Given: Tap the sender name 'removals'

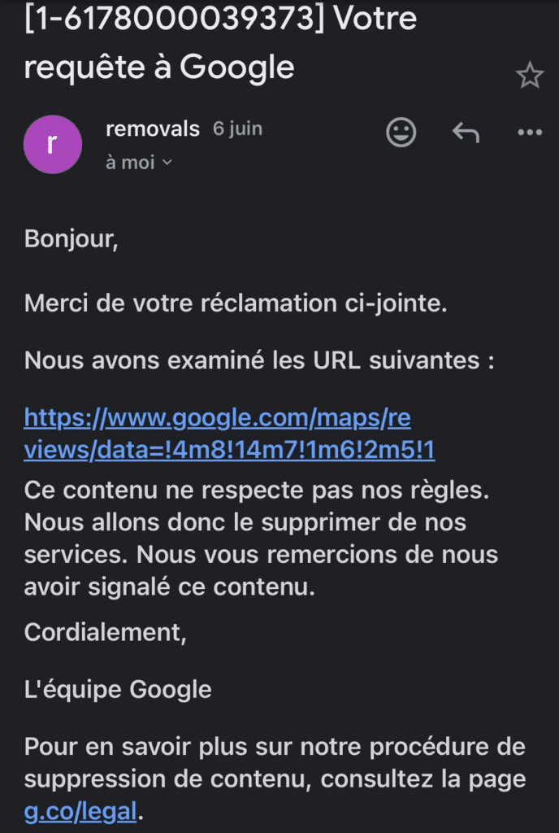Looking at the screenshot, I should [x=152, y=129].
